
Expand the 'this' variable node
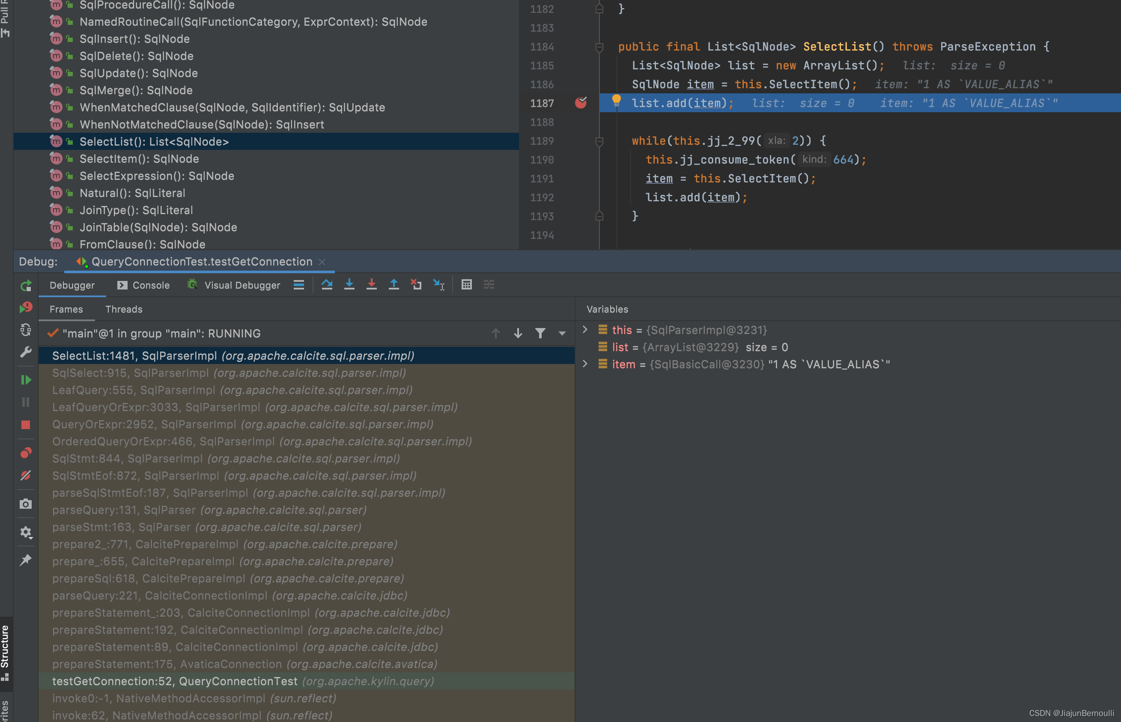click(x=585, y=330)
